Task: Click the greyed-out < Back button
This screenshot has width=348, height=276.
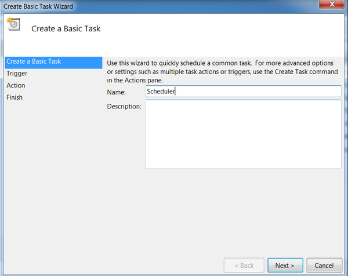Action: tap(244, 265)
